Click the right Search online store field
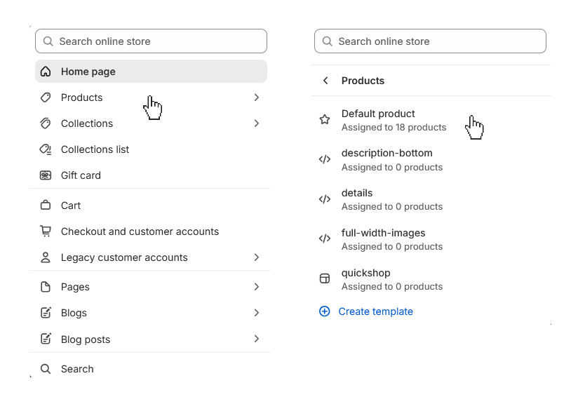The image size is (578, 404). pyautogui.click(x=430, y=41)
